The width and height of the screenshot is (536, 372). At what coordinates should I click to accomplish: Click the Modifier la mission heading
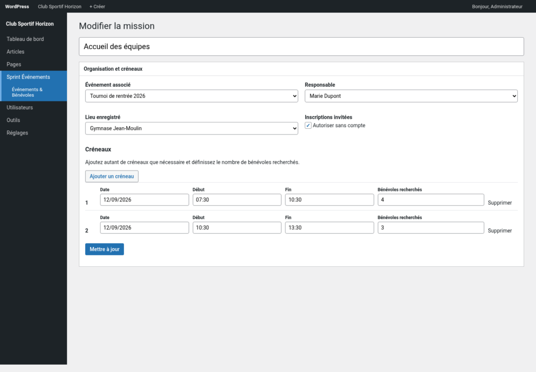[x=117, y=26]
